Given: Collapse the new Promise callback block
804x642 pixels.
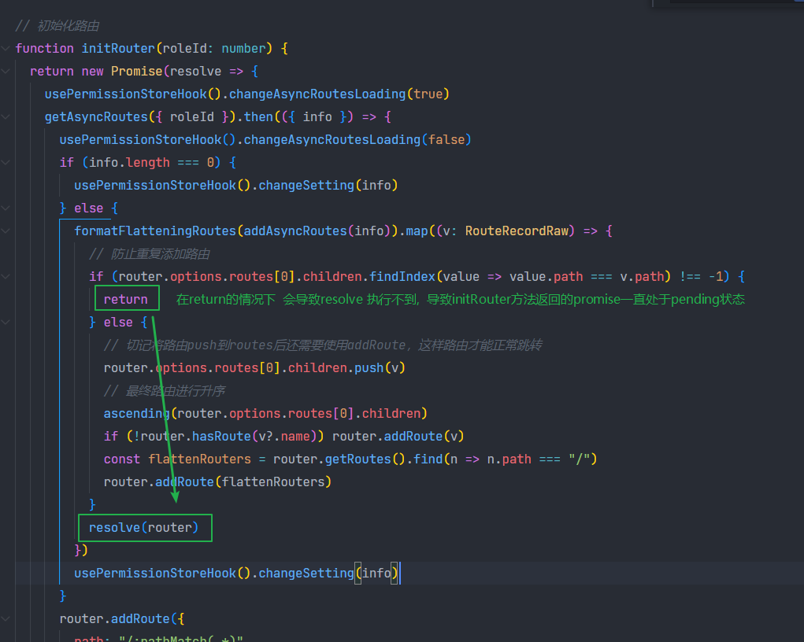Looking at the screenshot, I should (x=6, y=71).
